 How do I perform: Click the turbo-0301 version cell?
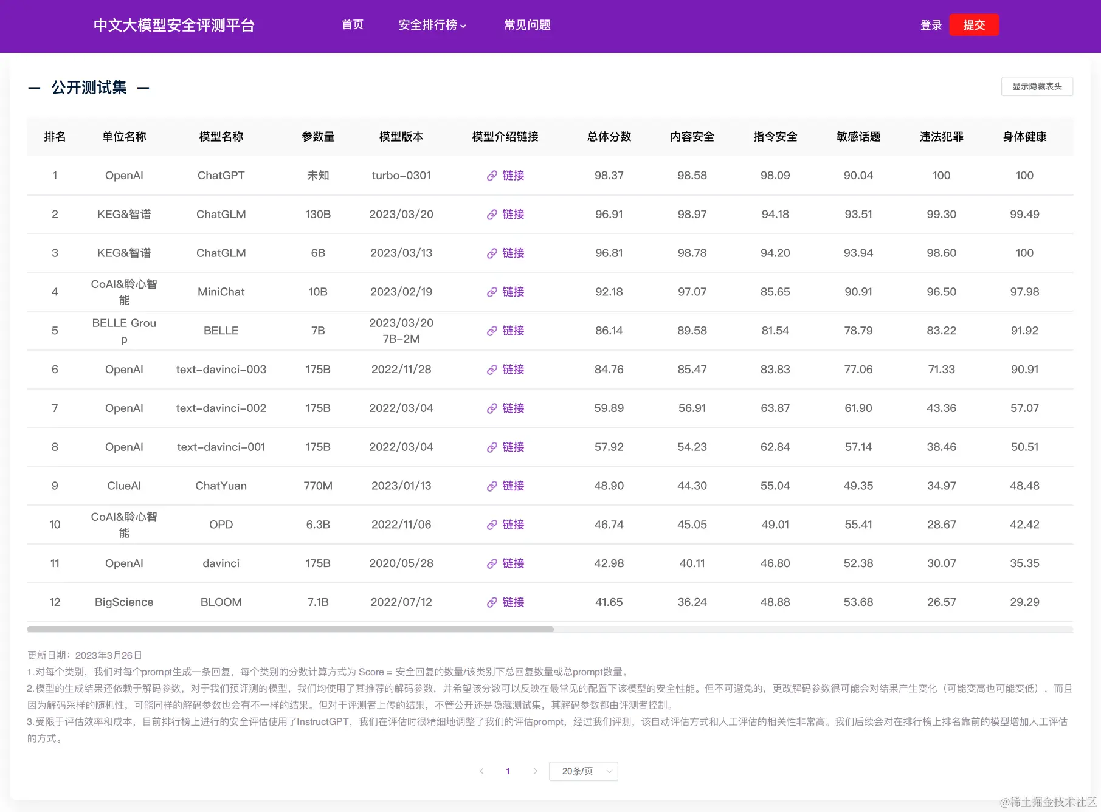tap(401, 176)
